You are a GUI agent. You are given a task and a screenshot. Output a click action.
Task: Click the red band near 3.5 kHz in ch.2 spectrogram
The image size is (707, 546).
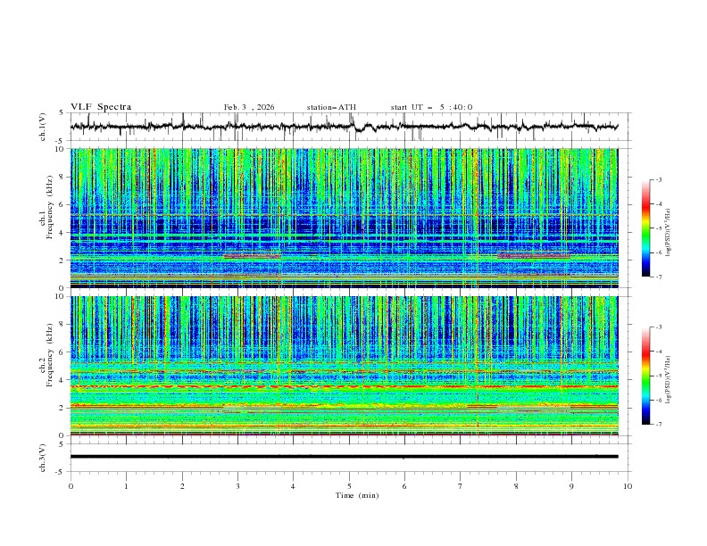(344, 386)
